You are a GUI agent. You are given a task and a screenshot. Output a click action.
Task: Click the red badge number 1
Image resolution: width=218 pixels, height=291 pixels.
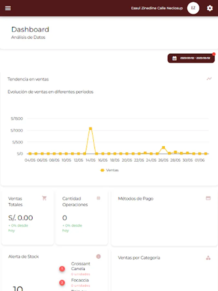pyautogui.click(x=62, y=269)
